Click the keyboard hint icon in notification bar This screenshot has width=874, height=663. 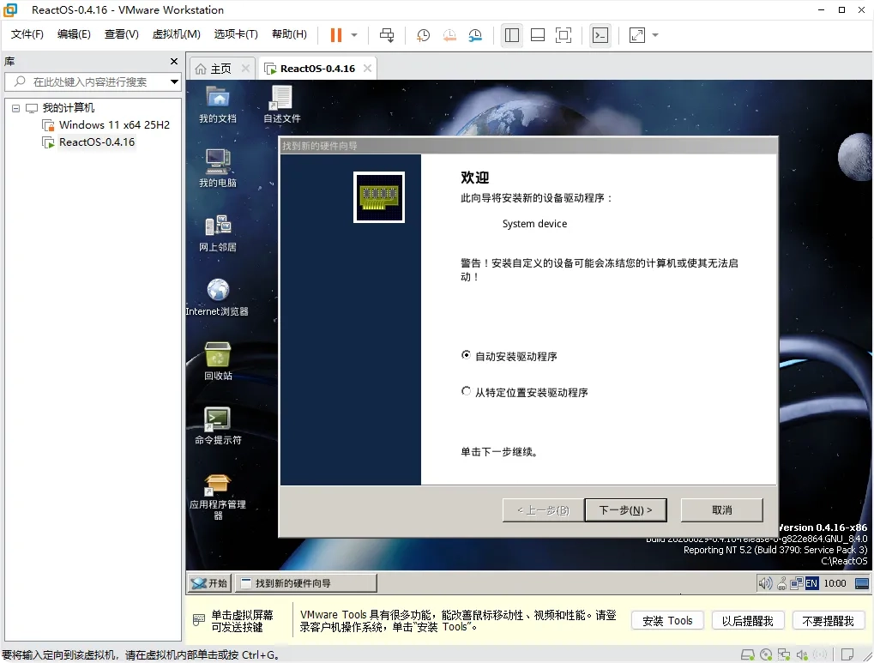click(x=198, y=620)
